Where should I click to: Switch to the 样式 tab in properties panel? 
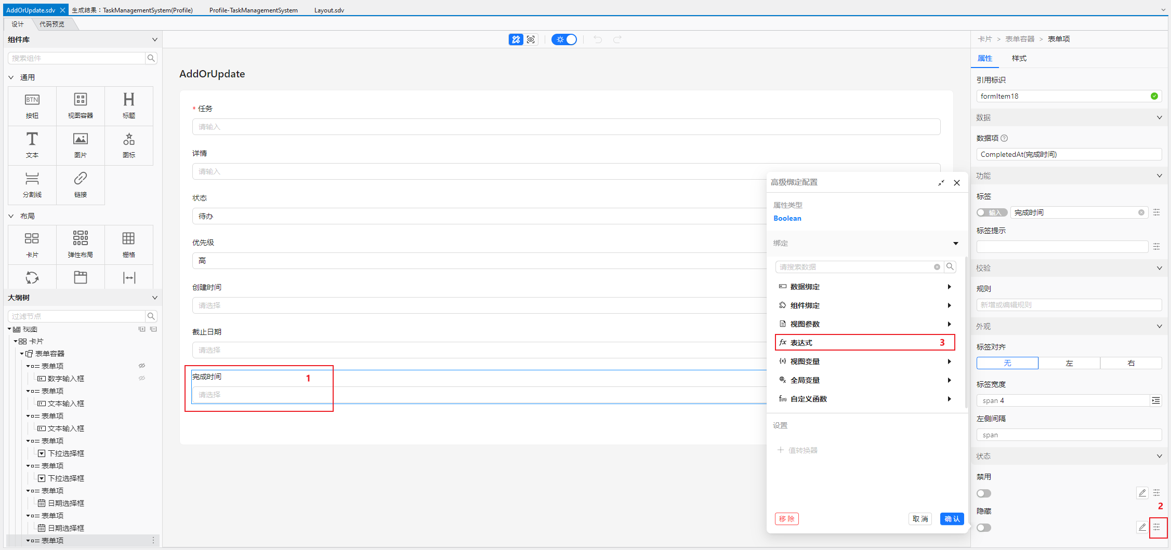pos(1019,58)
